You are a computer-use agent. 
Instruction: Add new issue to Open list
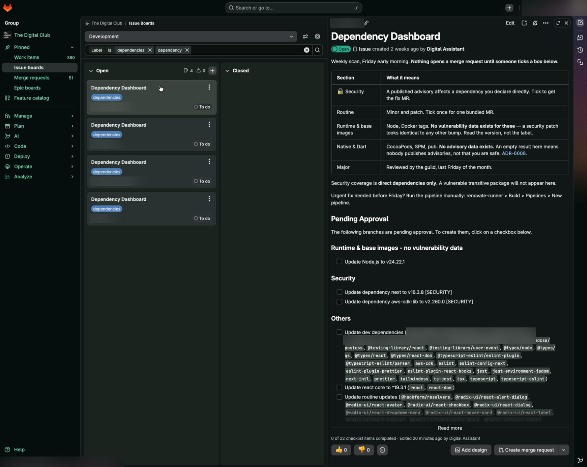point(212,71)
